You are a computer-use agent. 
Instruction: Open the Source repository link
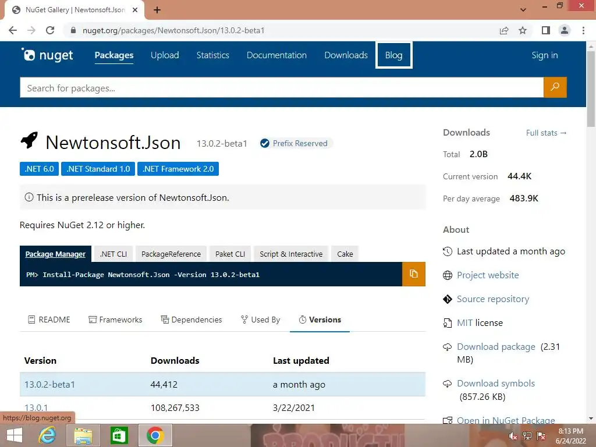493,299
